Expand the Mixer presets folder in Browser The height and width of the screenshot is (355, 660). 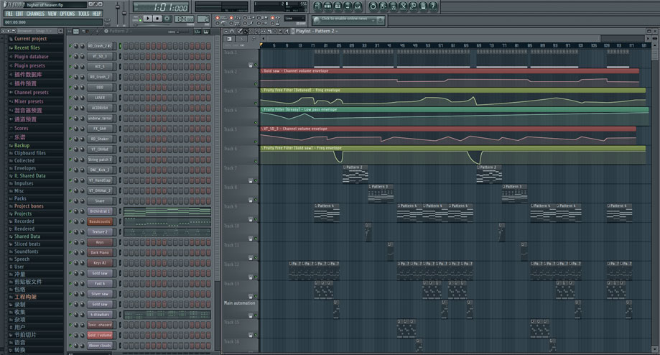coord(29,101)
